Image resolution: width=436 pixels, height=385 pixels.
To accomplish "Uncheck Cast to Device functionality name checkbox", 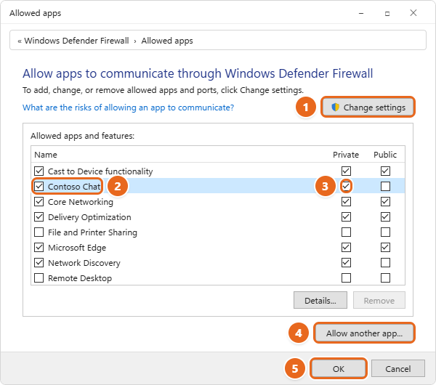I will [x=39, y=171].
